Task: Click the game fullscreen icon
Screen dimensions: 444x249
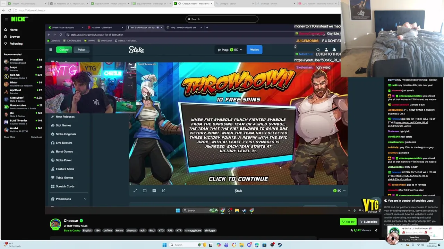Action: click(135, 191)
